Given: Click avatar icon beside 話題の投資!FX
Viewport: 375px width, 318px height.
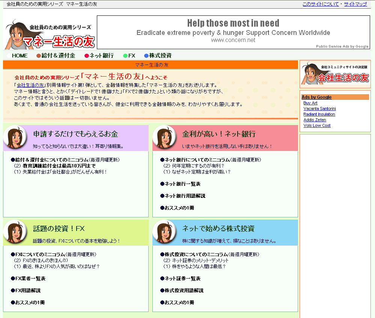Looking at the screenshot, I should 15,232.
